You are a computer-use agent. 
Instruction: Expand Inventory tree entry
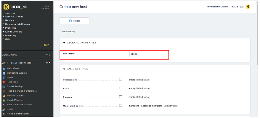click(3, 35)
